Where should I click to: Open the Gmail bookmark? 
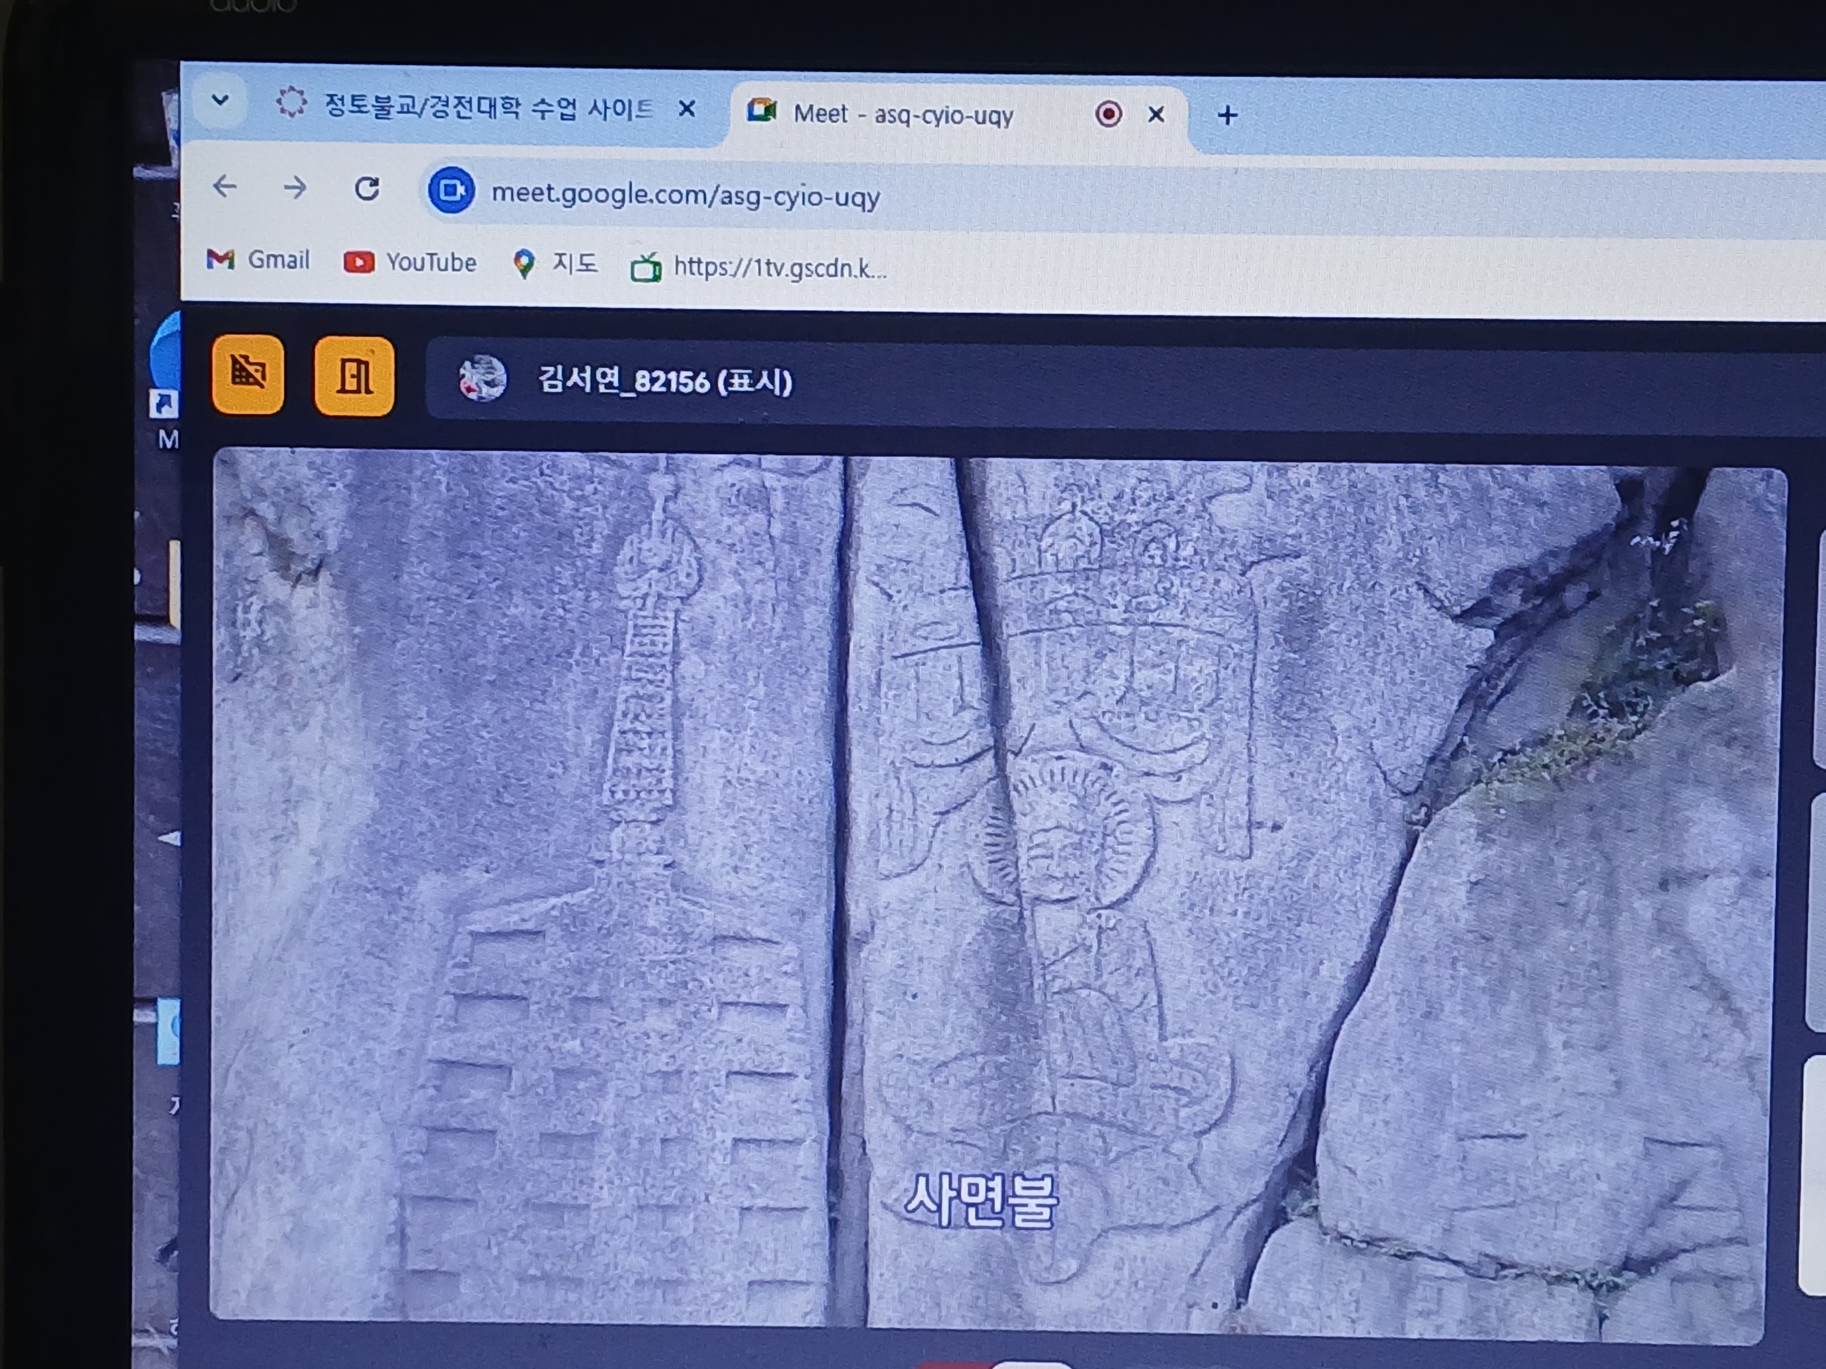tap(257, 260)
